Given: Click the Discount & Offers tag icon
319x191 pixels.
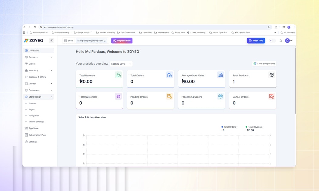Looking at the screenshot, I should tap(26, 77).
